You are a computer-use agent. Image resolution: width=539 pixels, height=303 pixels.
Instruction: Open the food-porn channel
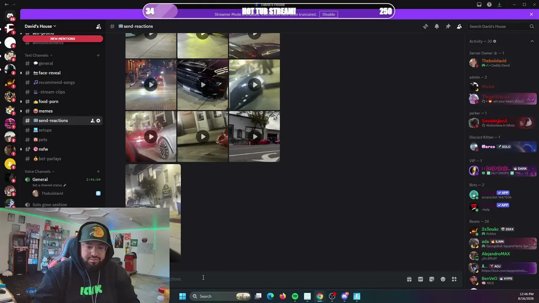coord(63,101)
